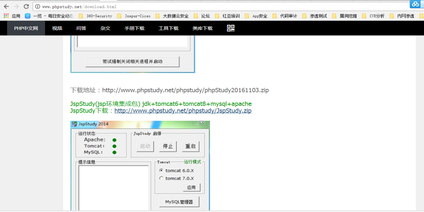Reload the page with the refresh icon
Viewport: 424px width, 212px height.
(x=26, y=6)
